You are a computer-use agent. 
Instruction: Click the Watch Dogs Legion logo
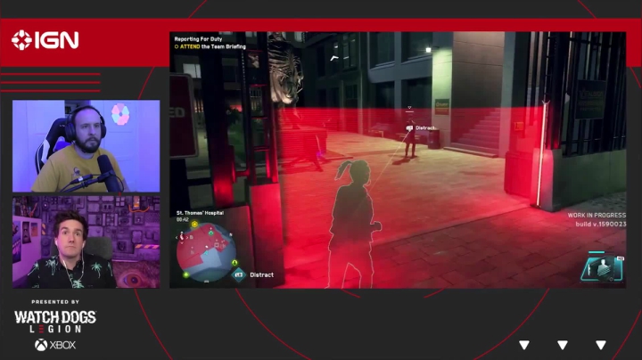click(x=55, y=322)
